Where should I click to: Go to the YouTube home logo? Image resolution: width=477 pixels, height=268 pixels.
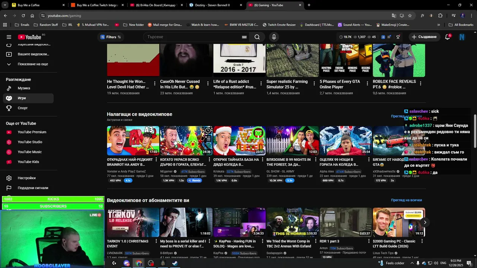coord(30,37)
